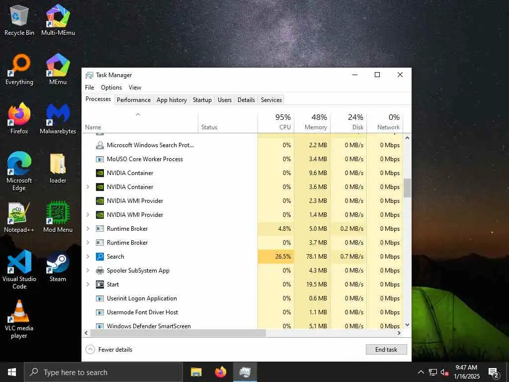Click the scroll up arrow in process list
Image resolution: width=509 pixels, height=382 pixels.
407,138
